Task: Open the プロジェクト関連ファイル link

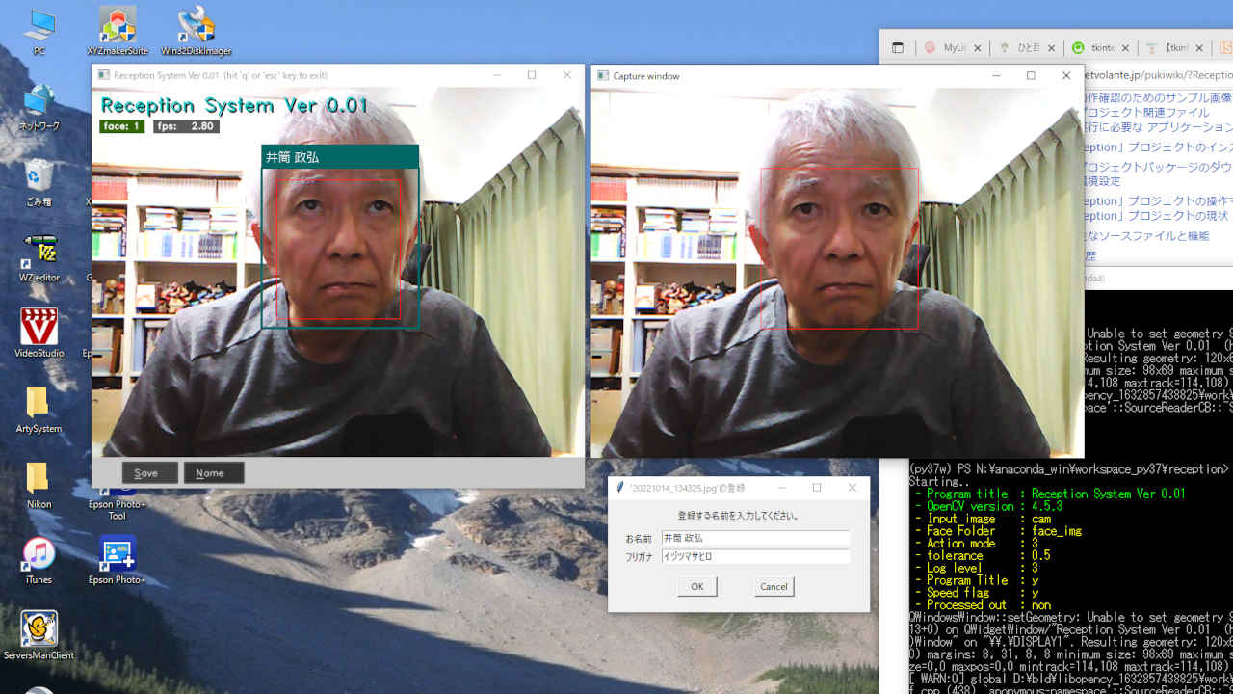Action: coord(1146,113)
